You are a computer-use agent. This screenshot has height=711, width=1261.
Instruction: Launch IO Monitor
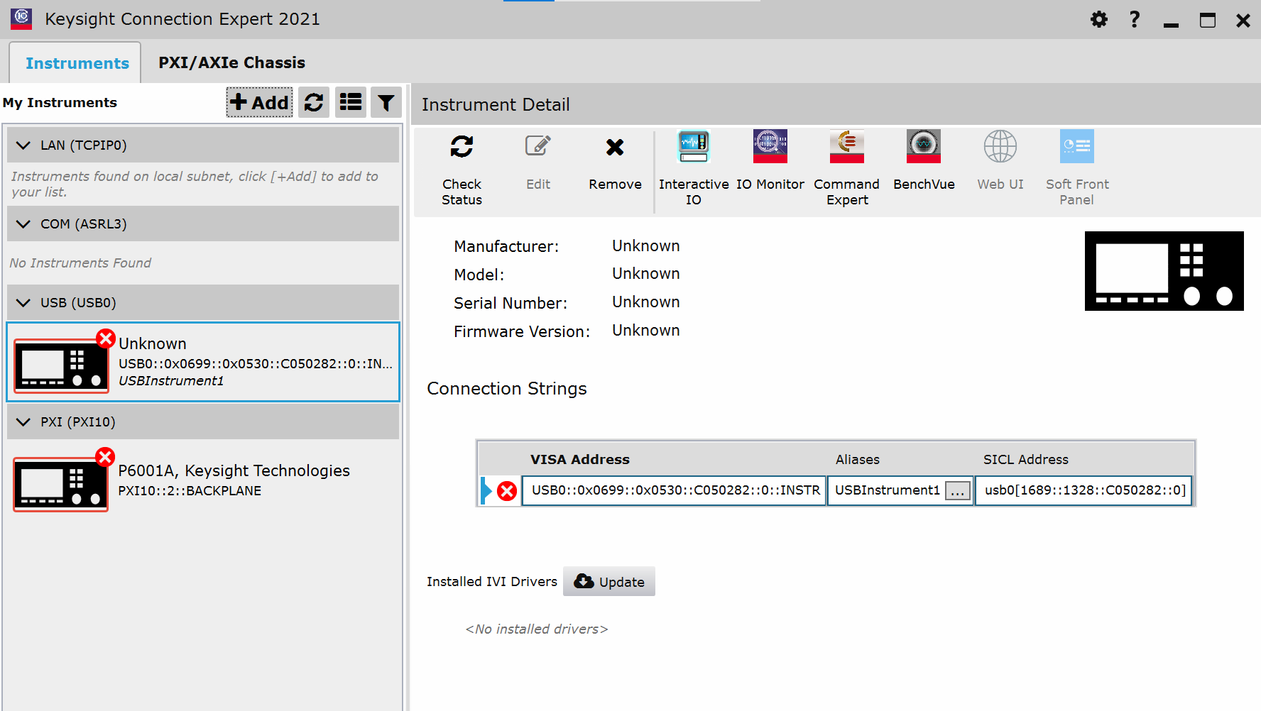tap(770, 162)
